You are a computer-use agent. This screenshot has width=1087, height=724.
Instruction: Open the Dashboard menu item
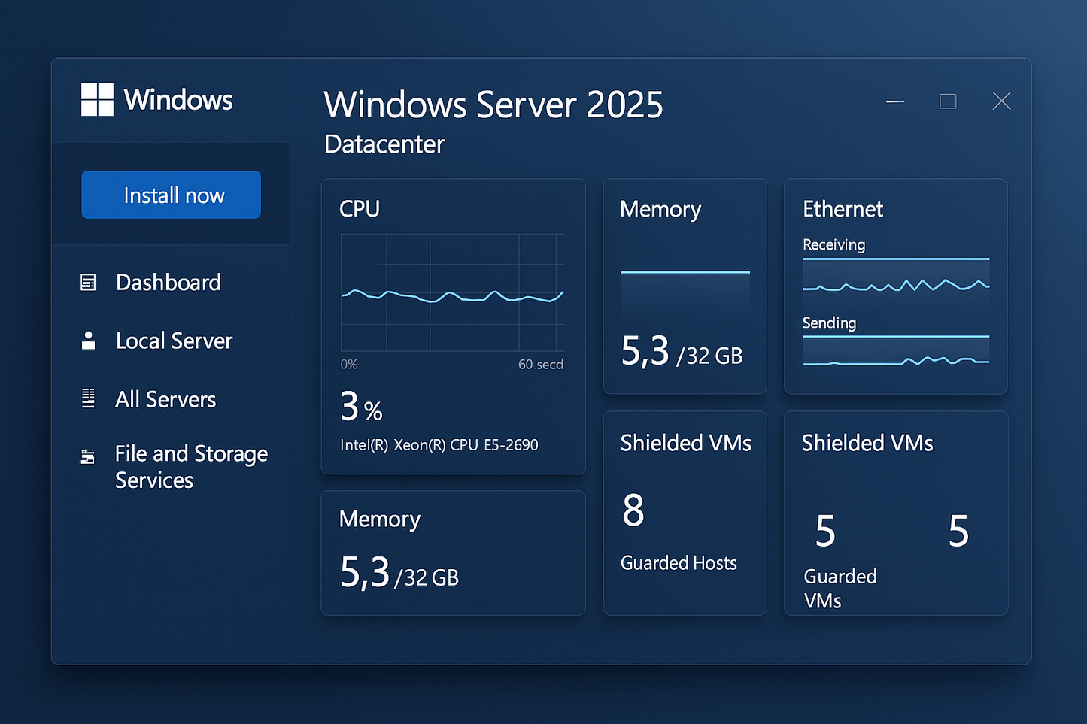click(169, 283)
